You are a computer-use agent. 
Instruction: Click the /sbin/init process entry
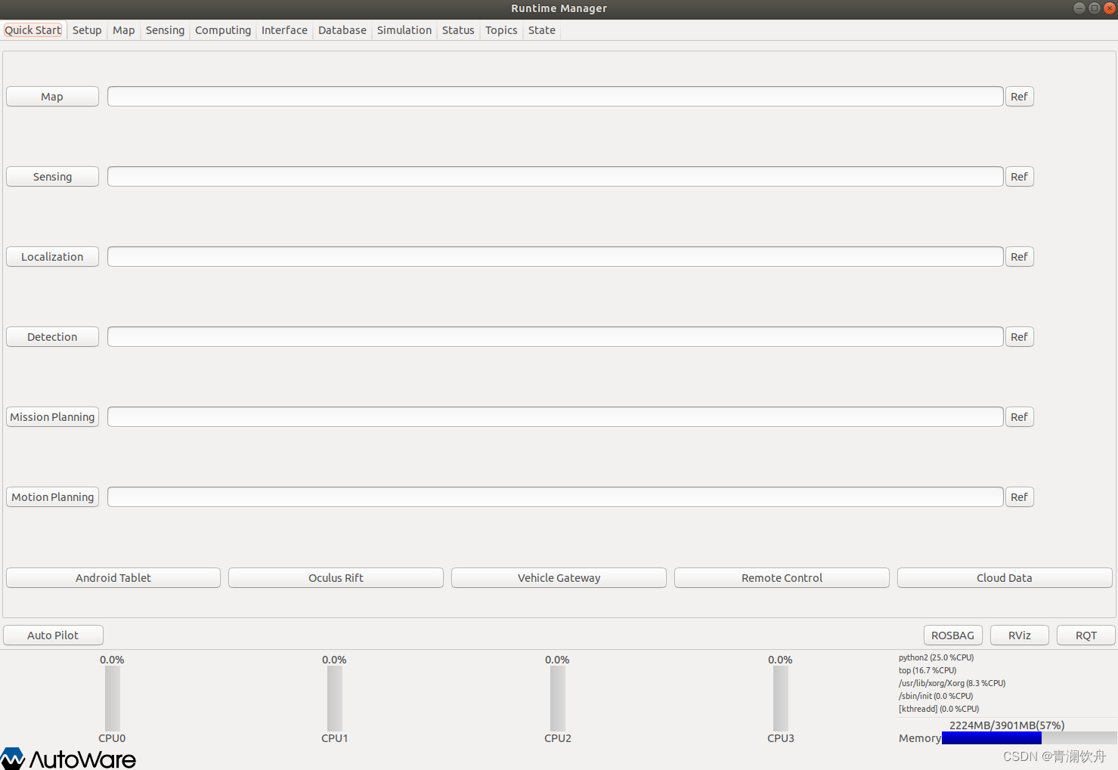[936, 696]
